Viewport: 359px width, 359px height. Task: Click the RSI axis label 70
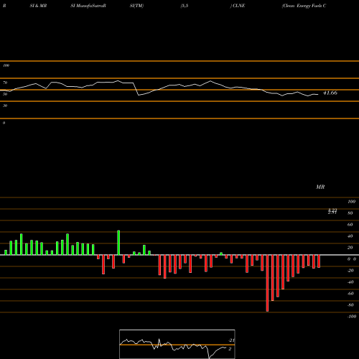[5, 83]
